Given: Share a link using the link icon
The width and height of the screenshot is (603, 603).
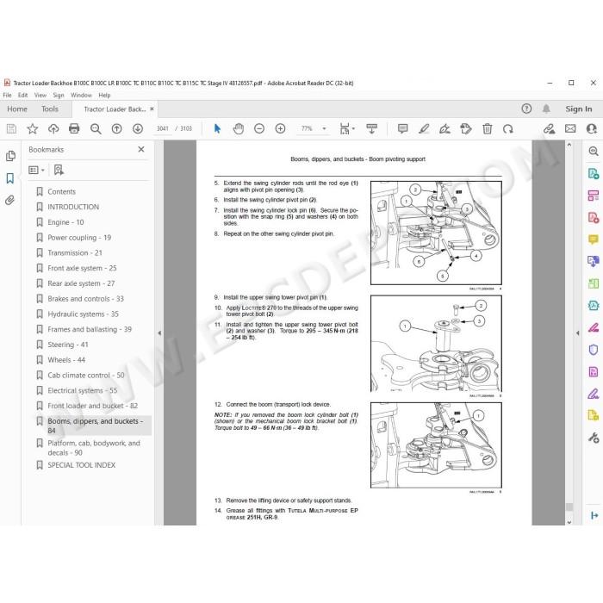Looking at the screenshot, I should click(550, 128).
